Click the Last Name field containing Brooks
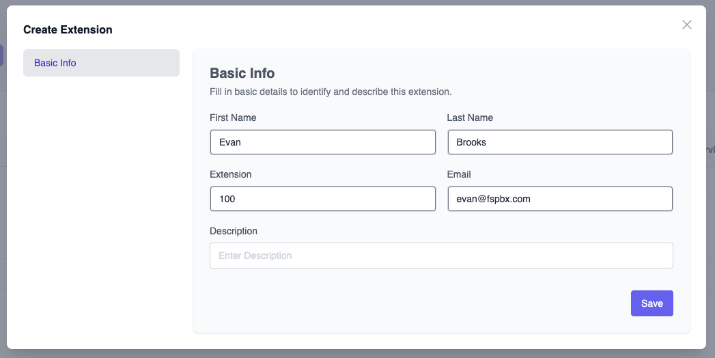This screenshot has width=715, height=358. 560,142
